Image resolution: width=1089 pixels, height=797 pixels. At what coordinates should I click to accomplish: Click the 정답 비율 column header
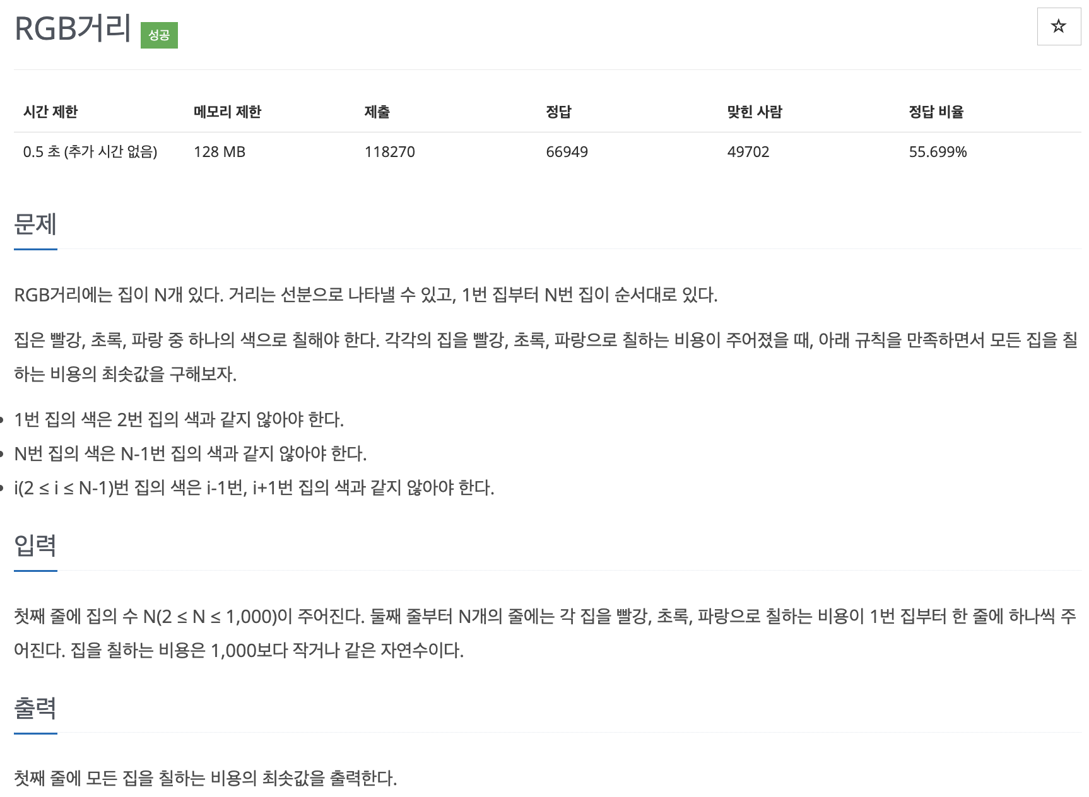936,112
